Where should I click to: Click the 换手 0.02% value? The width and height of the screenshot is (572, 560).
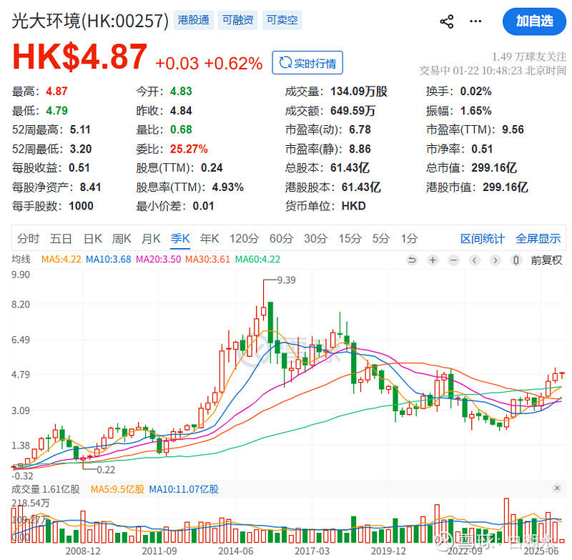pos(475,92)
